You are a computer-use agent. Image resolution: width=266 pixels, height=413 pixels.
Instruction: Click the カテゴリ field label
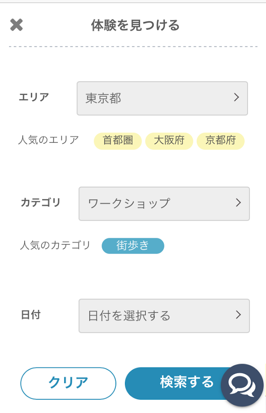point(40,203)
